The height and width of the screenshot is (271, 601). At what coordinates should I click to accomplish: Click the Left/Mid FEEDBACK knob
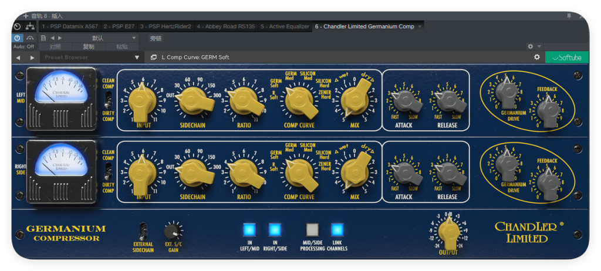tap(549, 110)
